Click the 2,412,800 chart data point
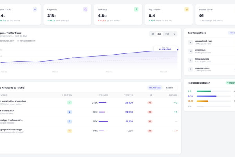Image resolution: width=235 pixels, height=157 pixels. pyautogui.click(x=177, y=50)
